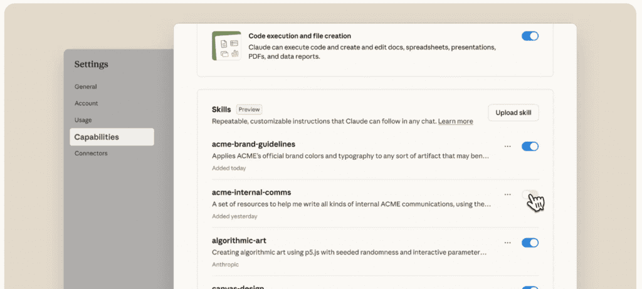This screenshot has height=289, width=642.
Task: Turn off the algorithmic-art skill toggle
Action: pyautogui.click(x=530, y=243)
